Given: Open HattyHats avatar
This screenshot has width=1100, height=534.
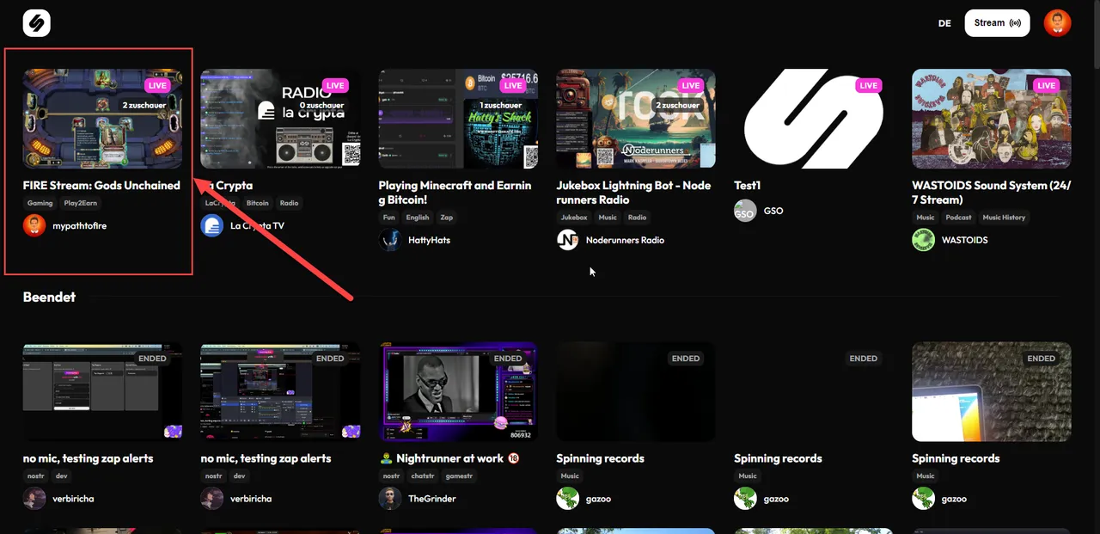Looking at the screenshot, I should 390,240.
